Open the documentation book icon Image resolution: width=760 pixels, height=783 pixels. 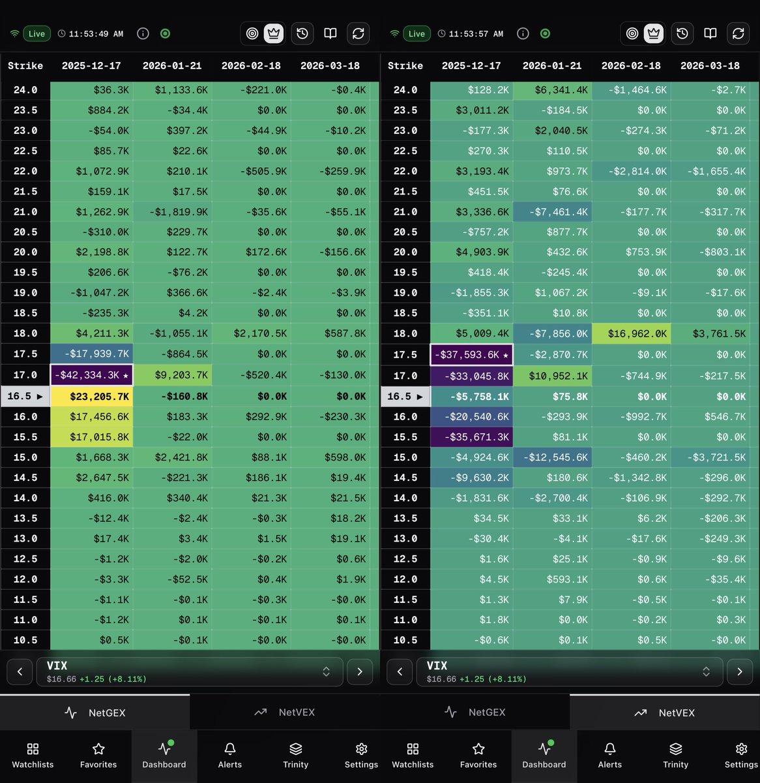coord(330,33)
